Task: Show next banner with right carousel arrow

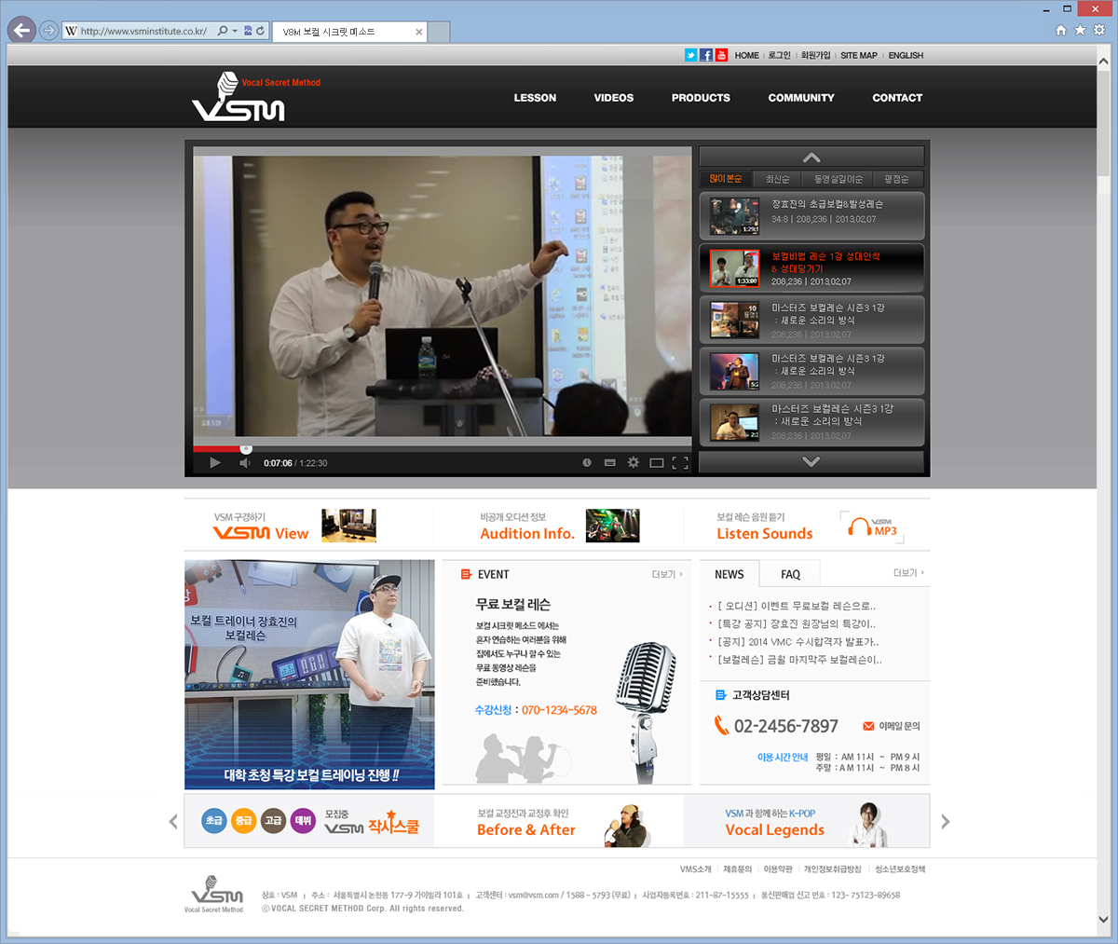Action: [x=945, y=821]
